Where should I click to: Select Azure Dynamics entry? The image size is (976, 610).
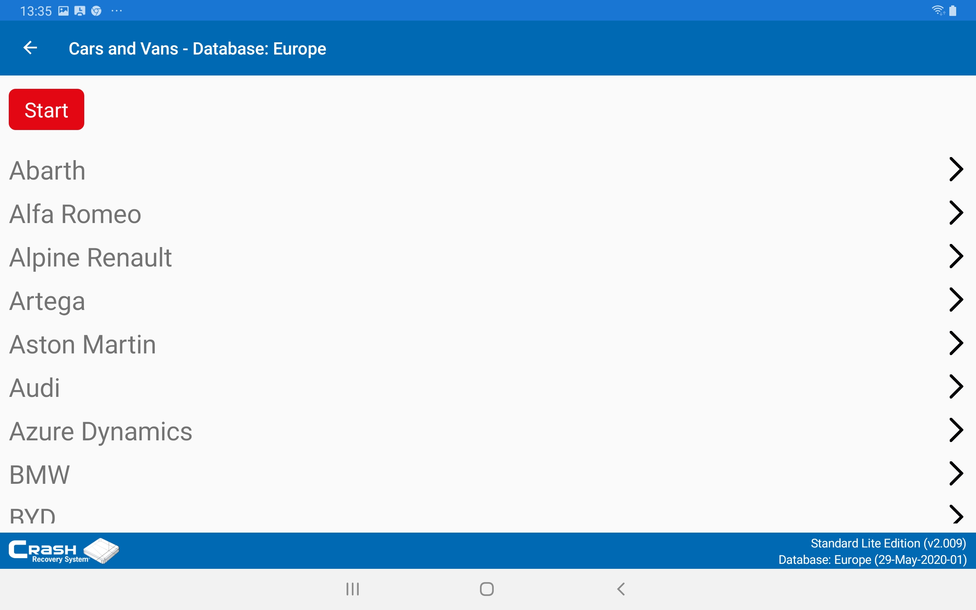(101, 432)
